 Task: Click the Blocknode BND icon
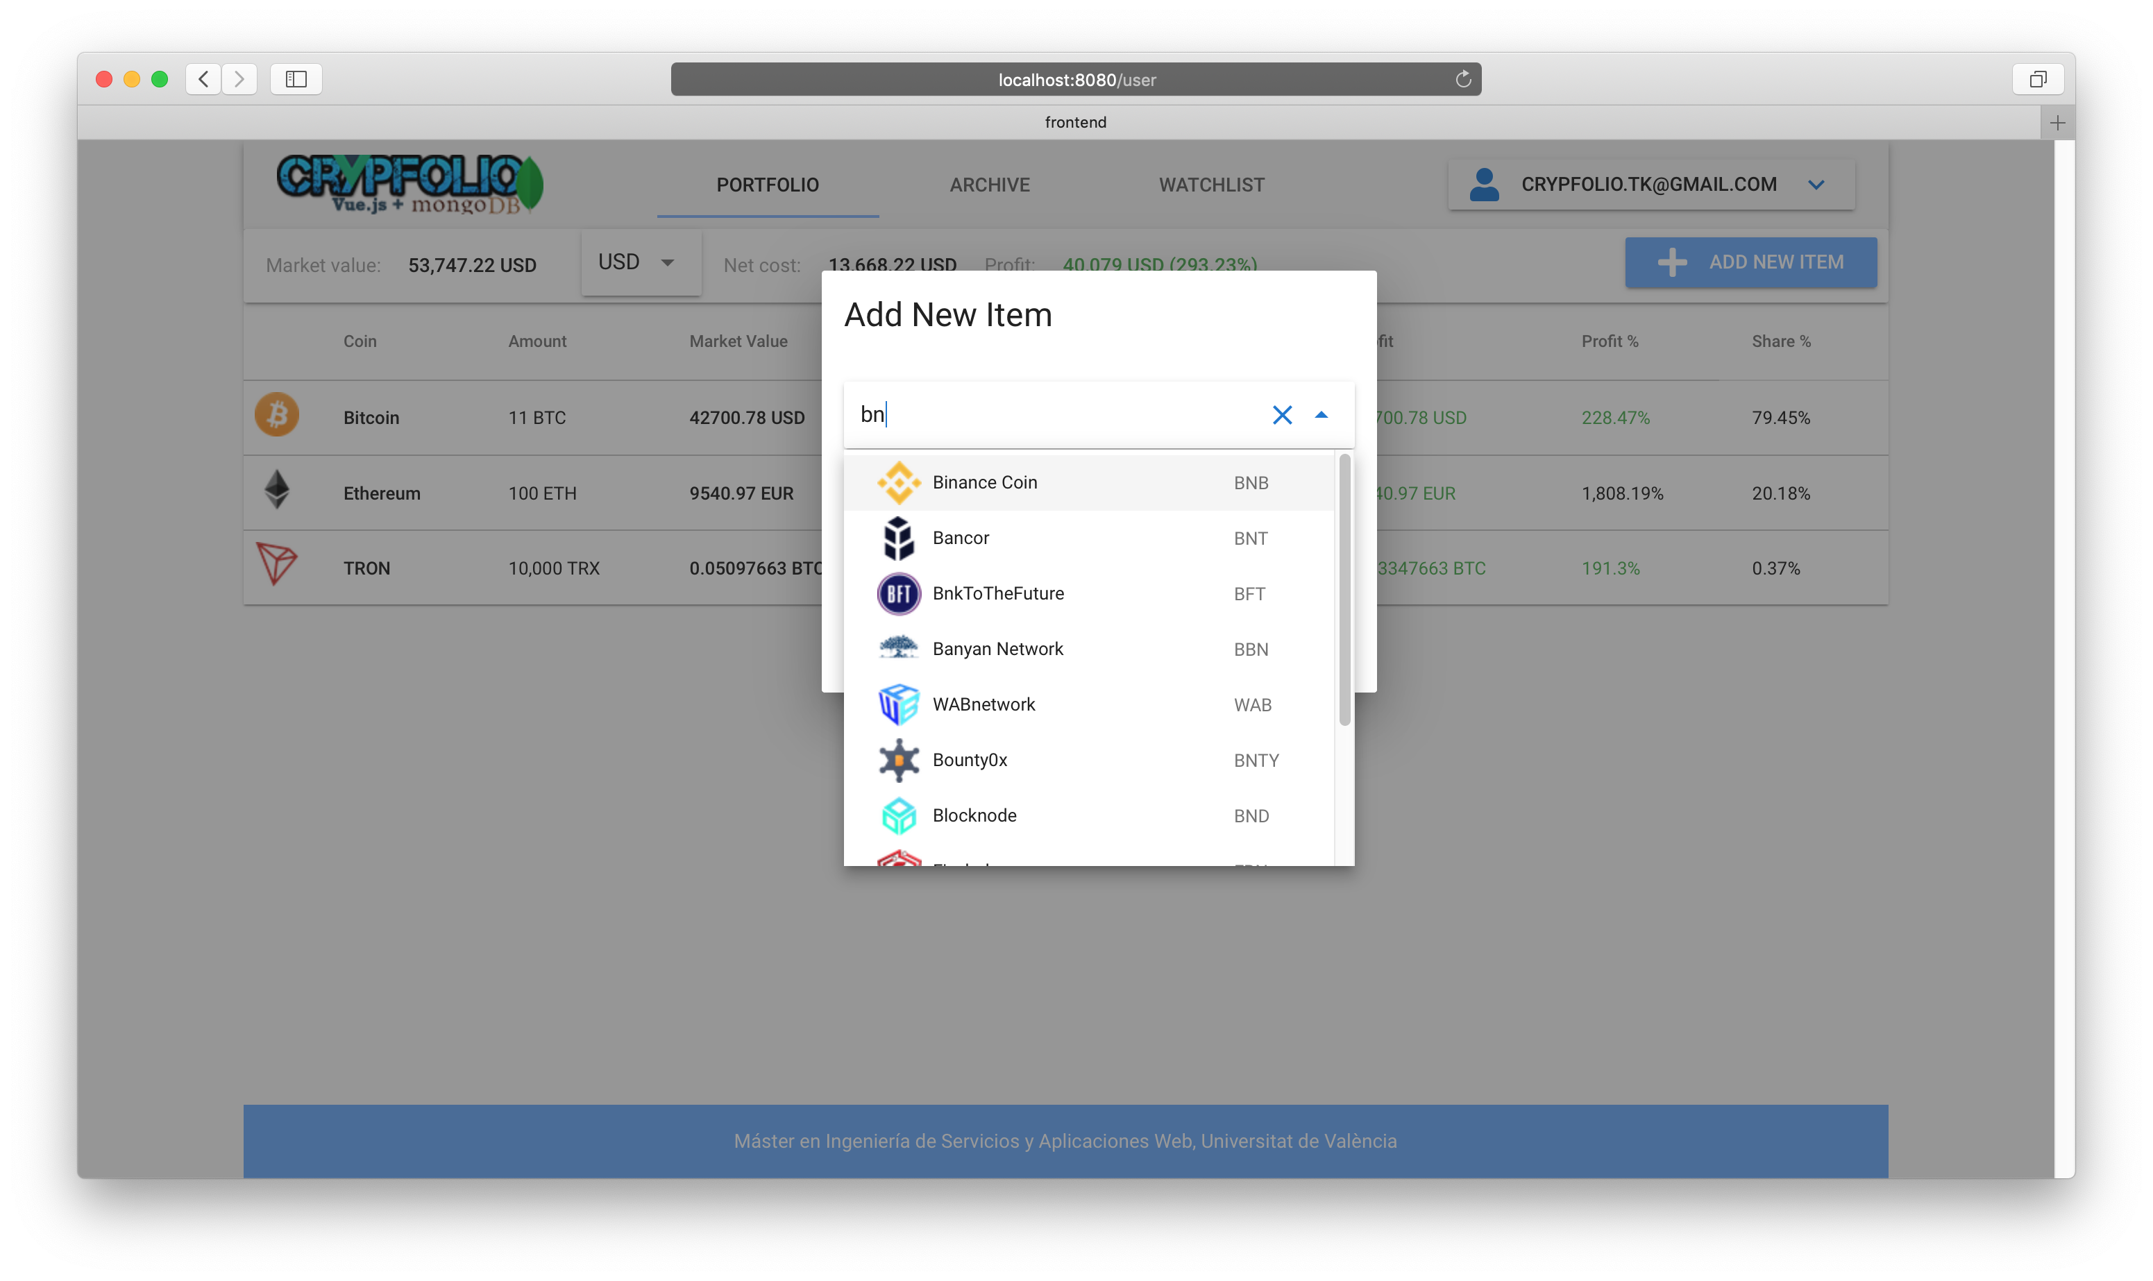click(897, 815)
